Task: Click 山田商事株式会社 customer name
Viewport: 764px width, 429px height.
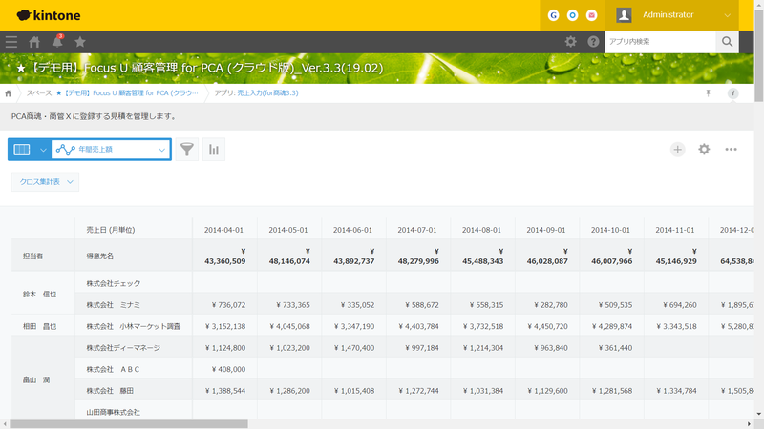Action: coord(113,412)
